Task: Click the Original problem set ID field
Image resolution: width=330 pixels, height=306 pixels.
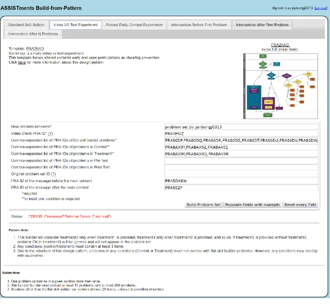Action: 241,174
